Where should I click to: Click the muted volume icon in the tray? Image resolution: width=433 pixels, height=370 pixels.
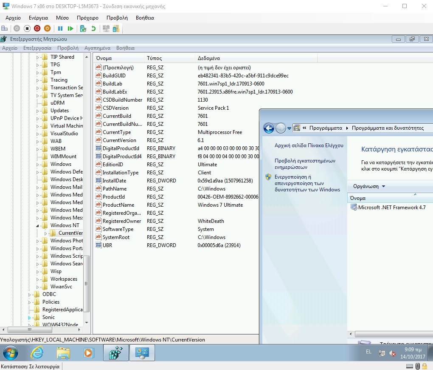[392, 353]
